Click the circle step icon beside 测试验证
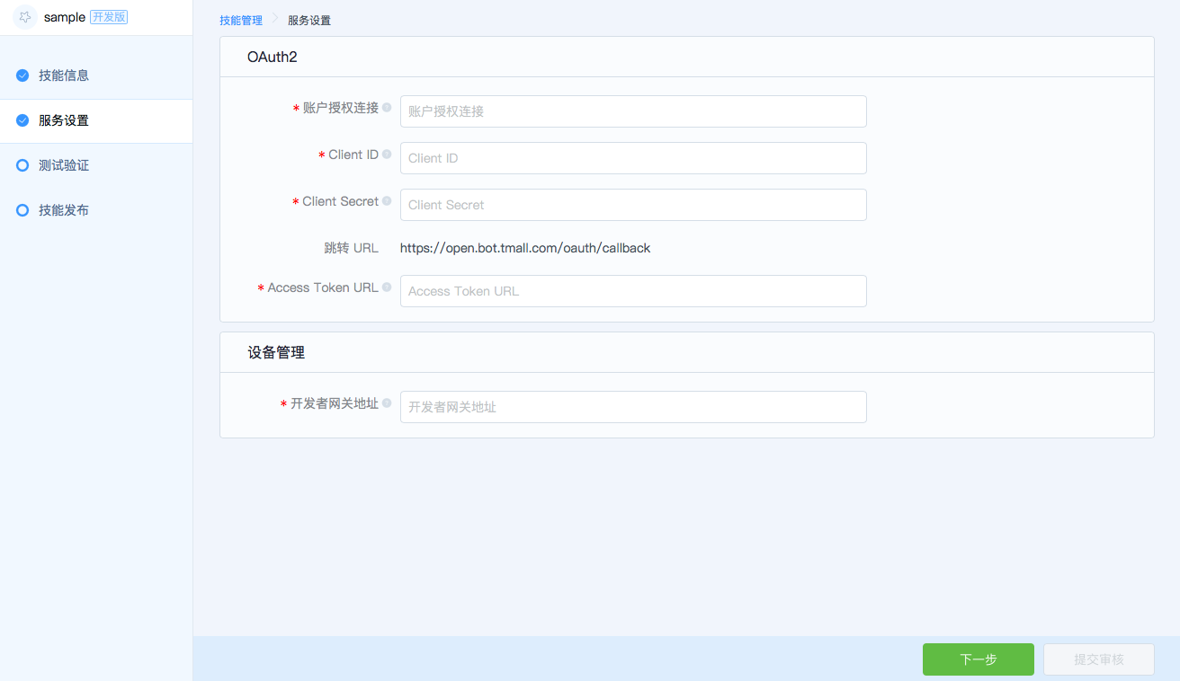The height and width of the screenshot is (681, 1180). coord(22,165)
